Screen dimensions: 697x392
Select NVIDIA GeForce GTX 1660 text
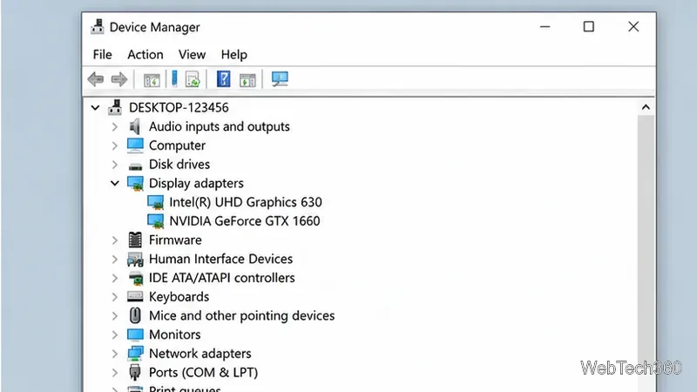click(245, 221)
